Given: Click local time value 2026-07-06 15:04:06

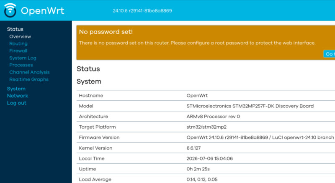Looking at the screenshot, I should pos(210,158).
